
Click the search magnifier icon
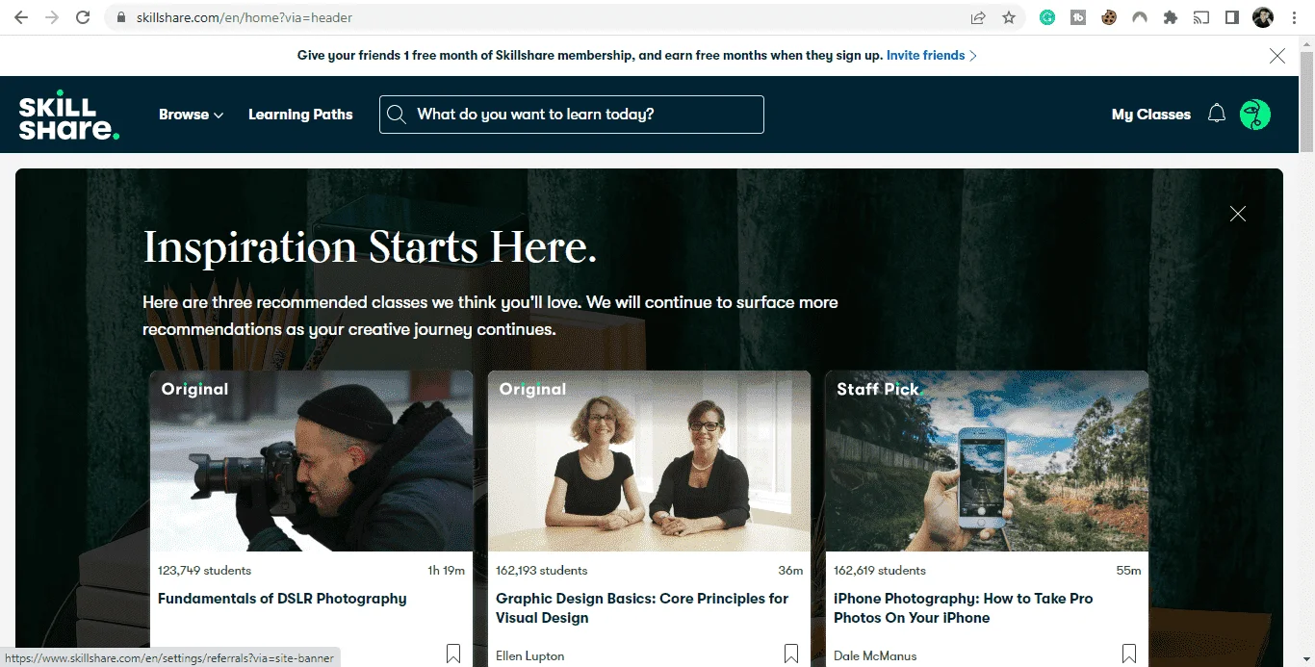coord(396,115)
